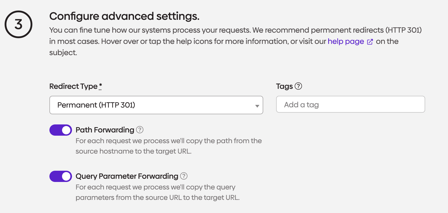
Task: Click the Redirect Type field label
Action: pos(73,86)
